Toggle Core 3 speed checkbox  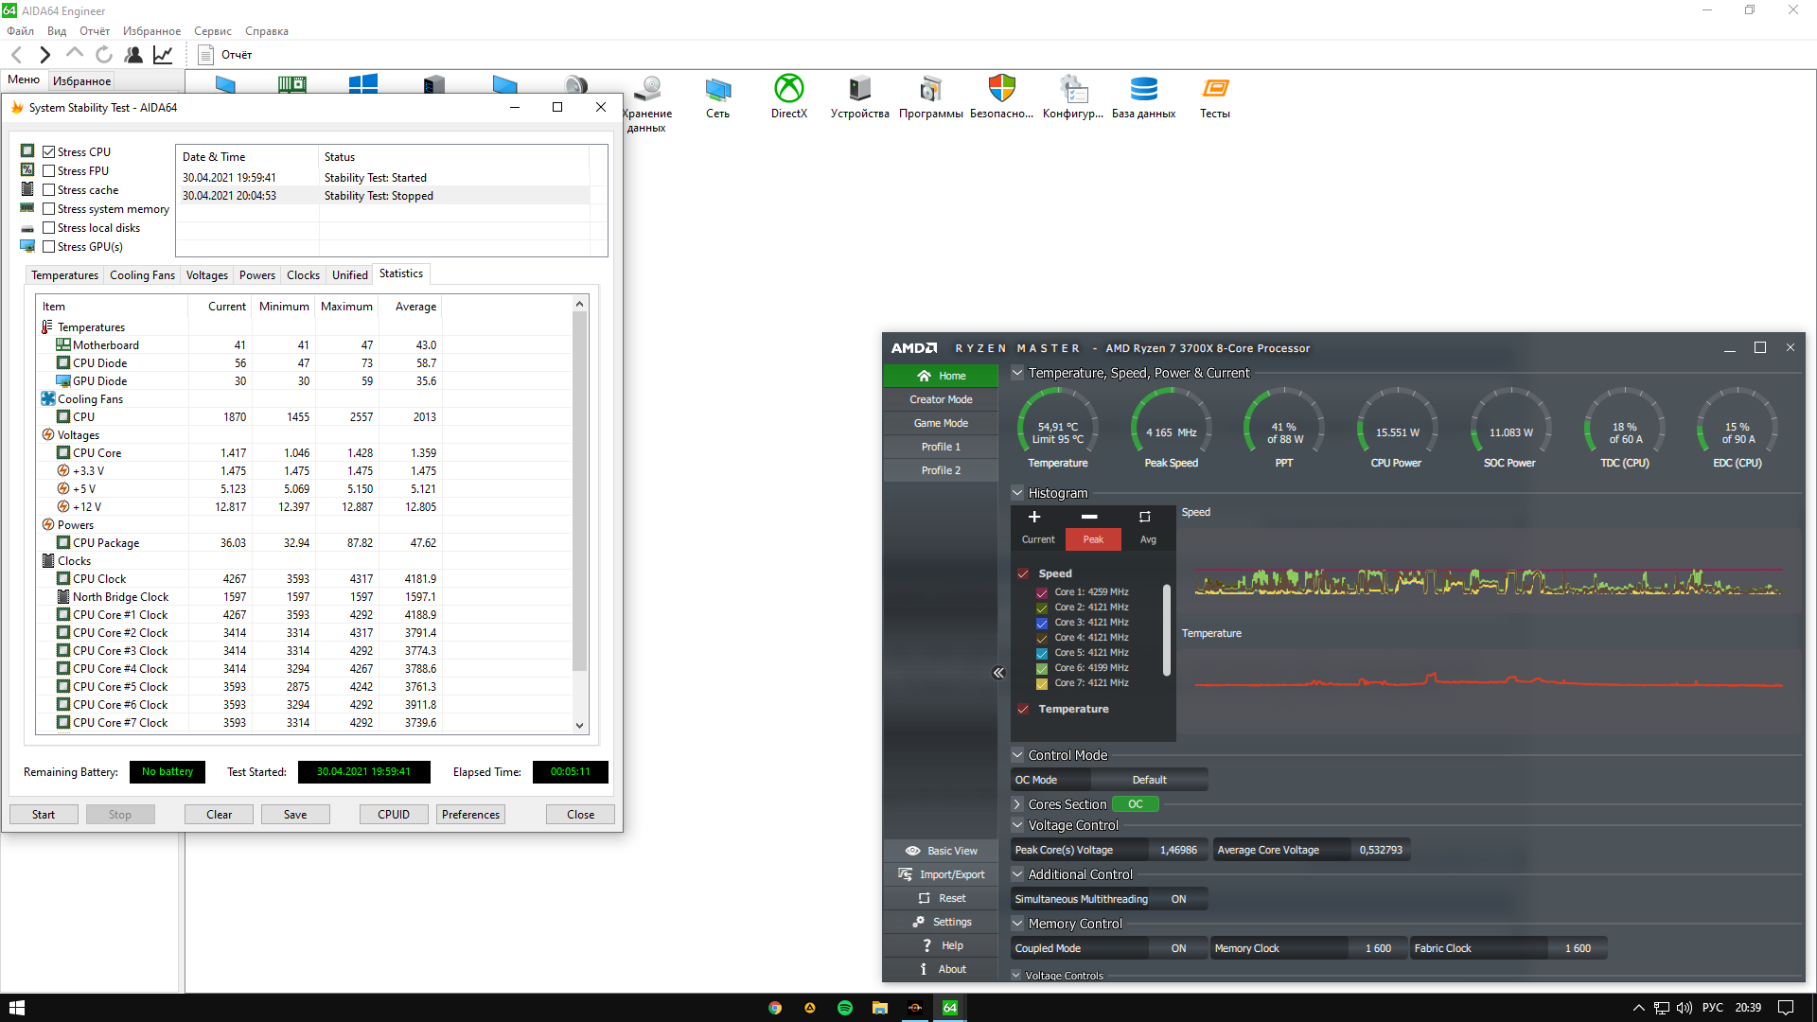tap(1042, 623)
